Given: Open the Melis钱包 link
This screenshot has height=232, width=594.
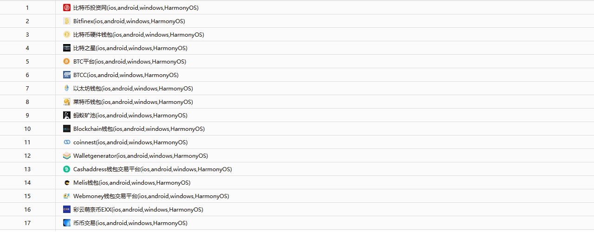Looking at the screenshot, I should (x=132, y=183).
